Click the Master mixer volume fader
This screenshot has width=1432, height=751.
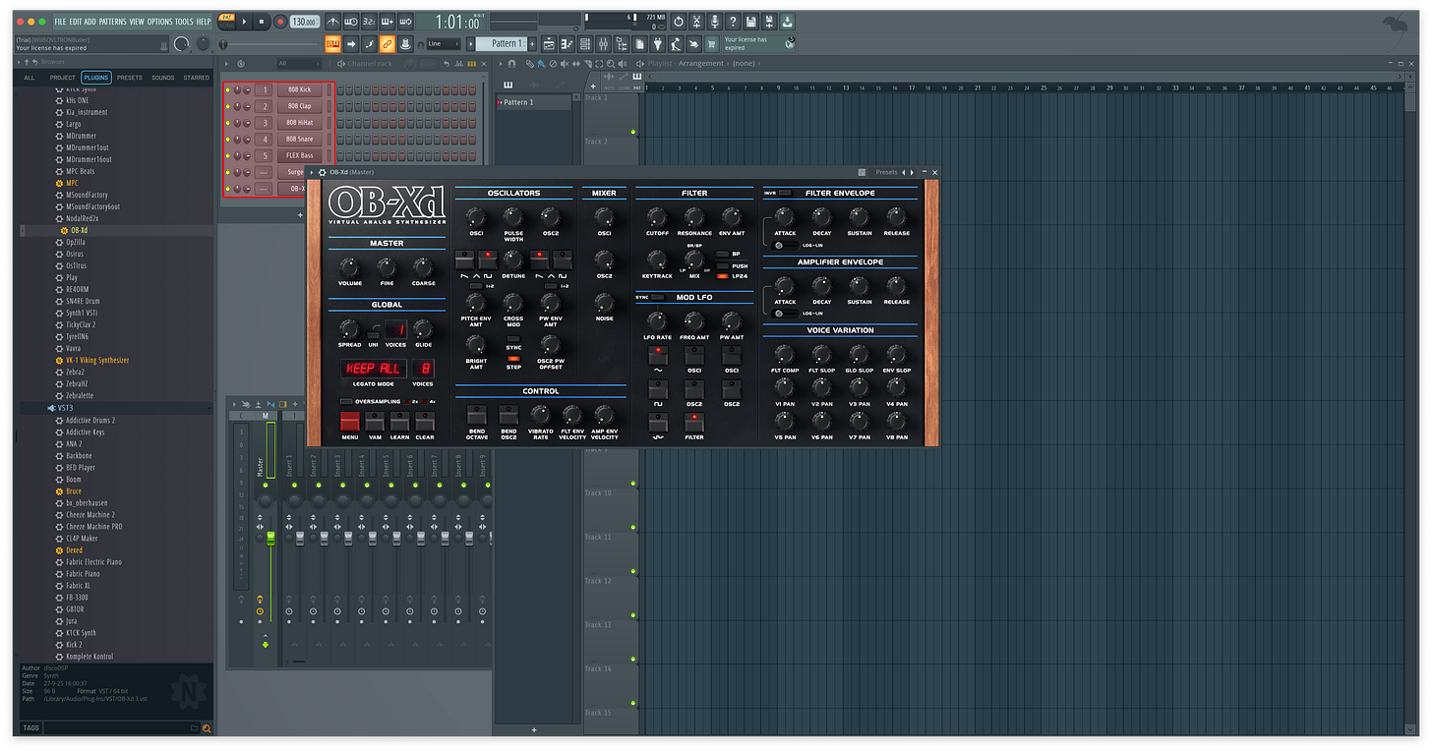click(270, 539)
